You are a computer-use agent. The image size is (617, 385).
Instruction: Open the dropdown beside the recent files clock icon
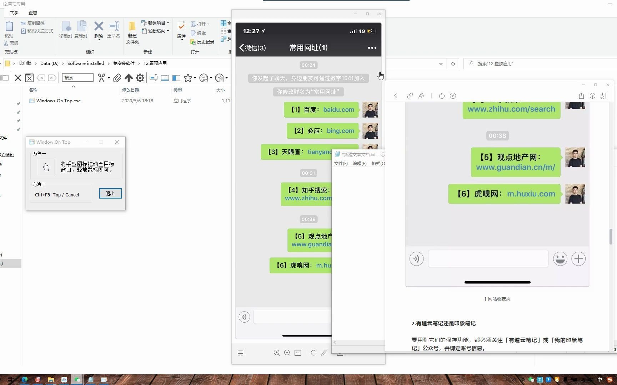coord(226,78)
